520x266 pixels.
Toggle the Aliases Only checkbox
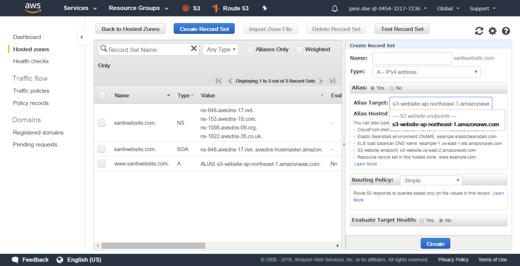[250, 50]
